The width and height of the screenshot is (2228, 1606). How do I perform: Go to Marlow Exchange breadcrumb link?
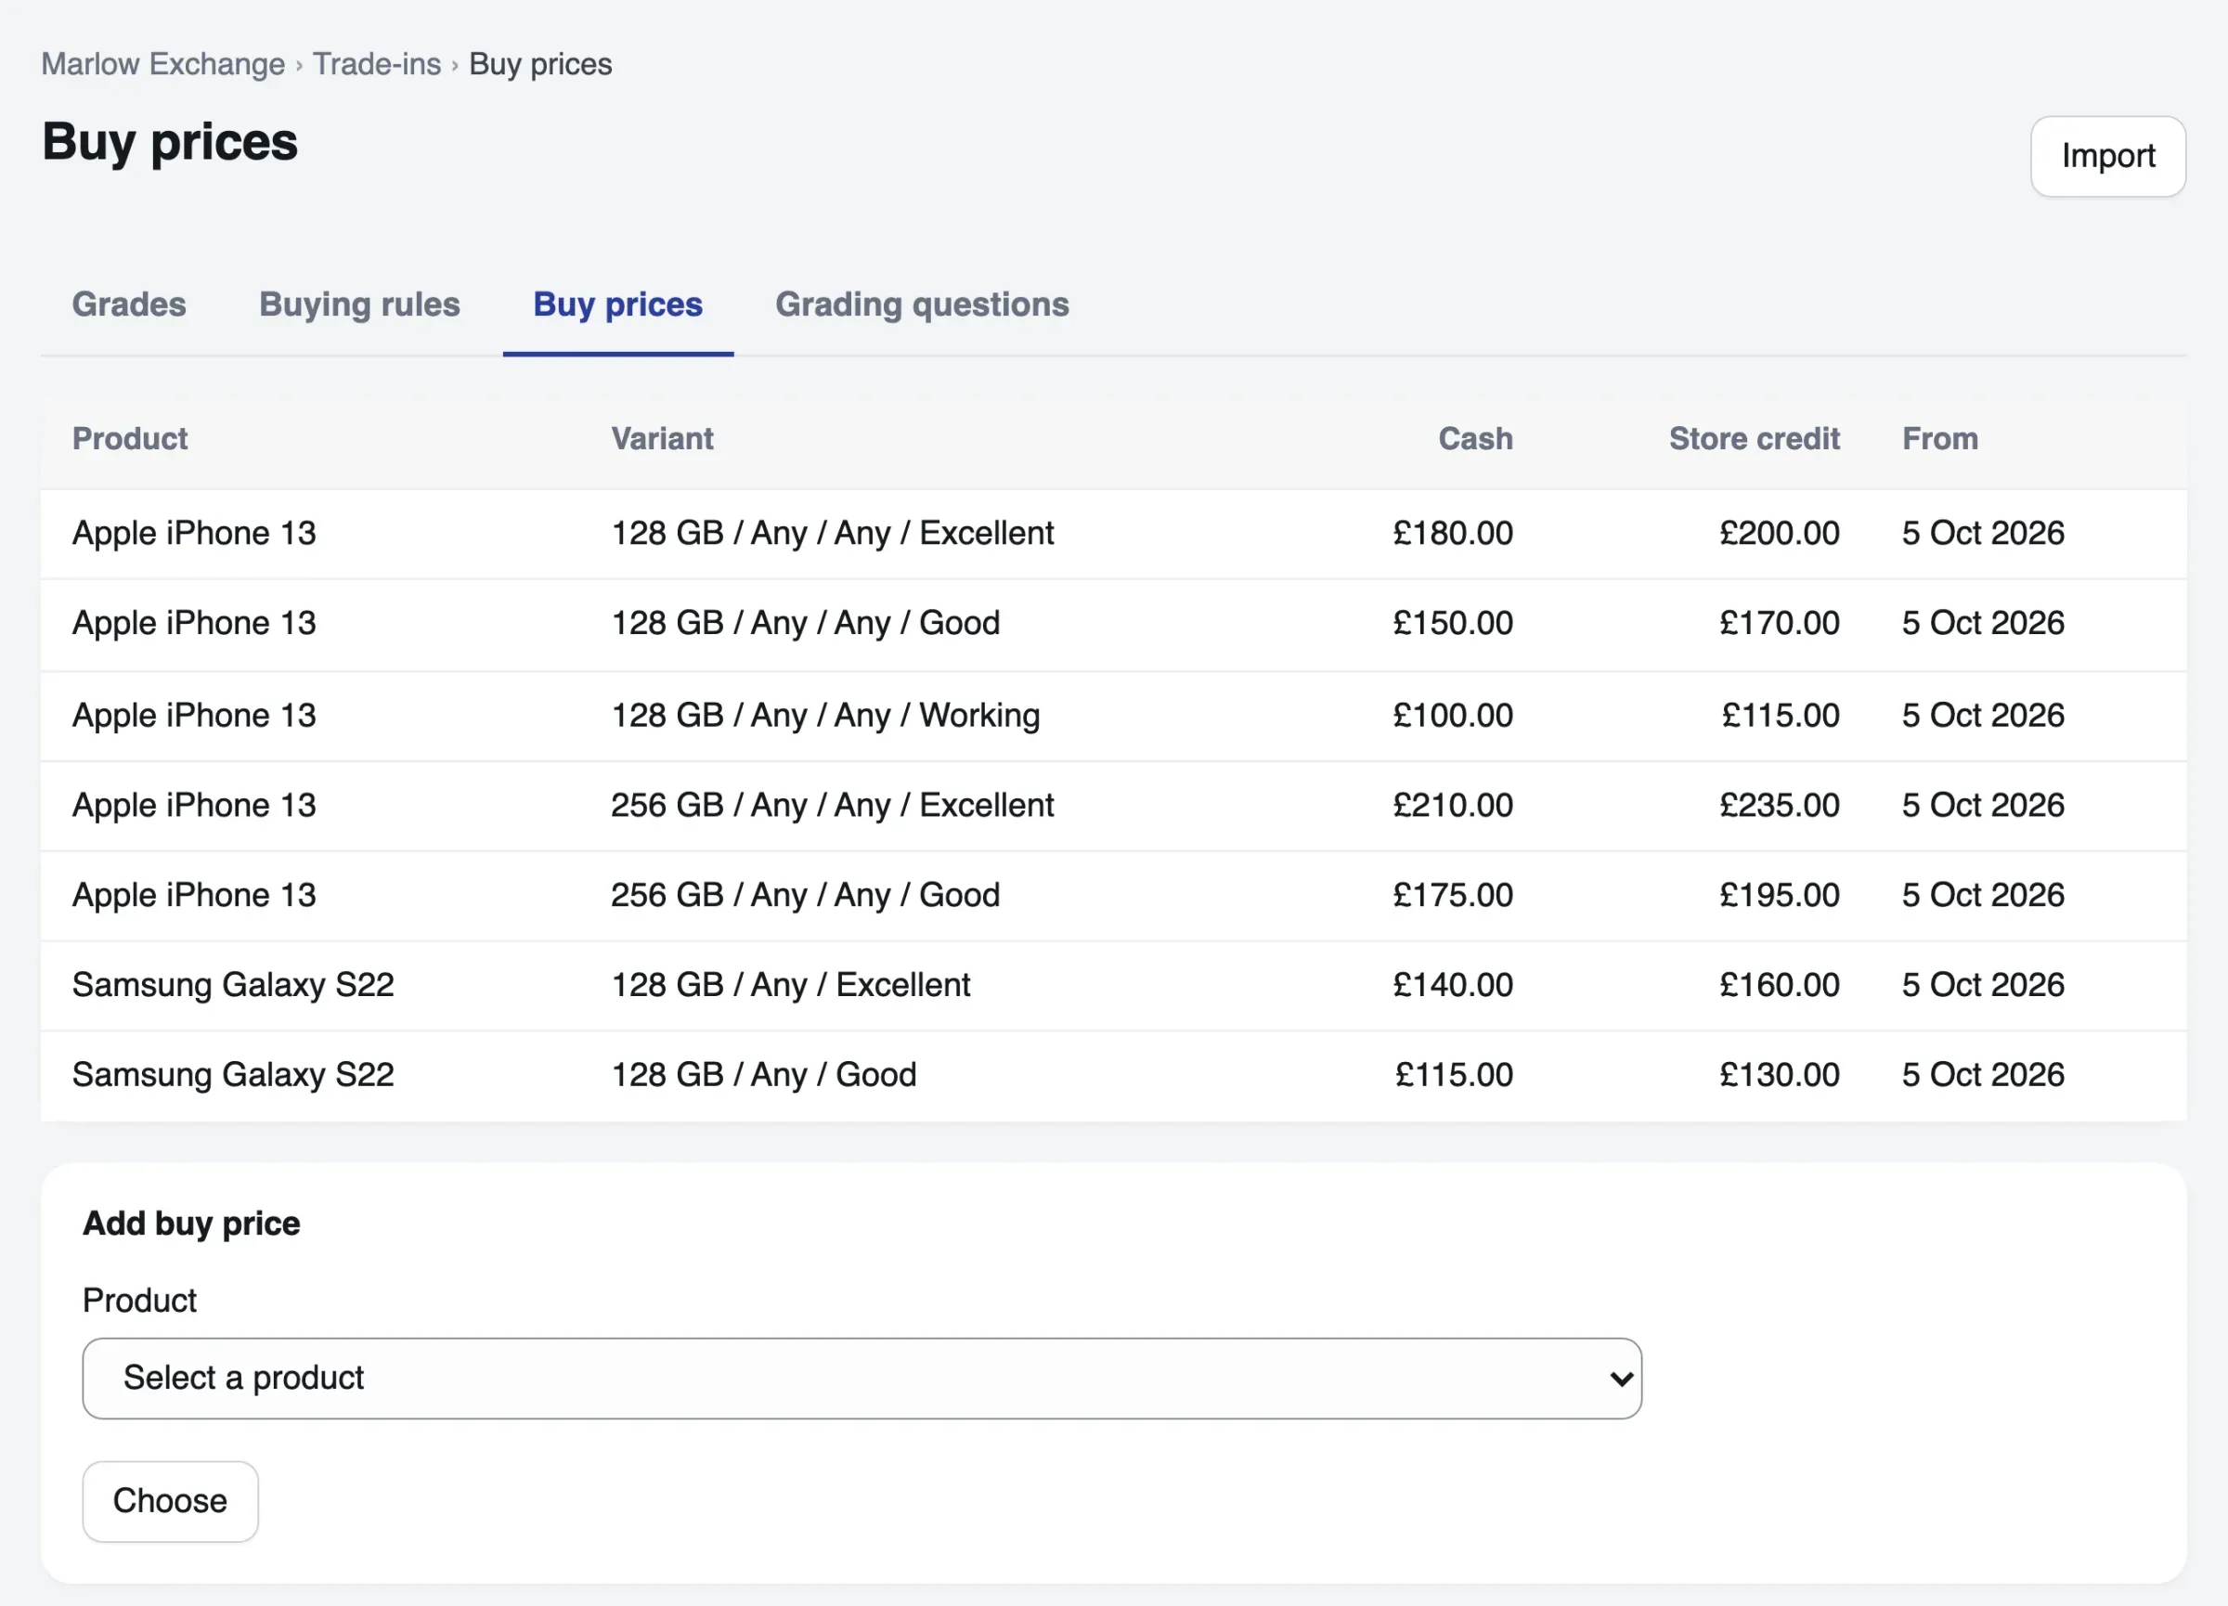[163, 64]
